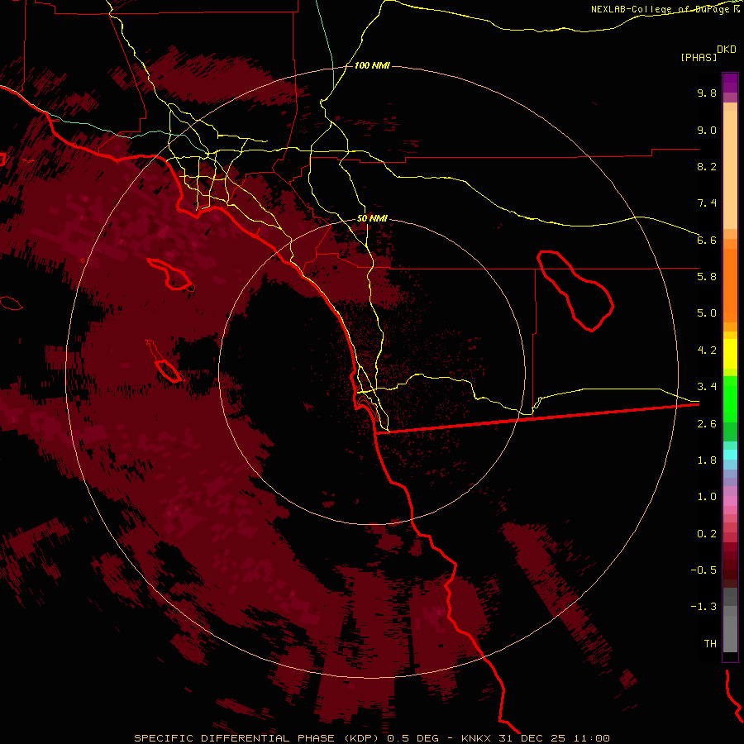744x744 pixels.
Task: Select the -0.5 legend value
Action: [x=703, y=570]
